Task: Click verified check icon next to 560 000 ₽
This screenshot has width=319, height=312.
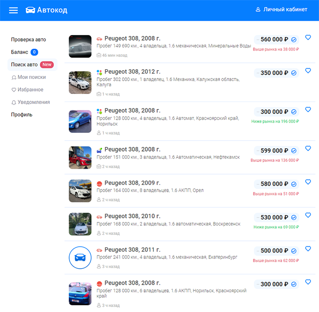Action: (x=294, y=40)
